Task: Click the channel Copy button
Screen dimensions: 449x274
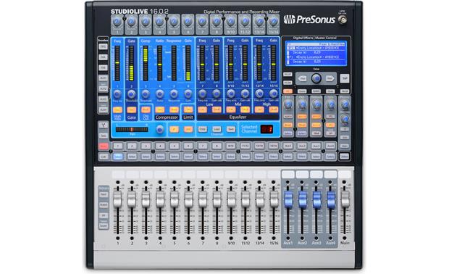Action: point(203,129)
